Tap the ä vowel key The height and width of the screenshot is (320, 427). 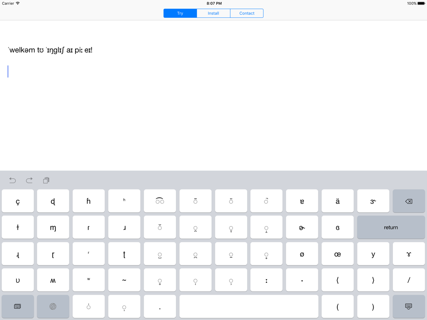tap(337, 201)
